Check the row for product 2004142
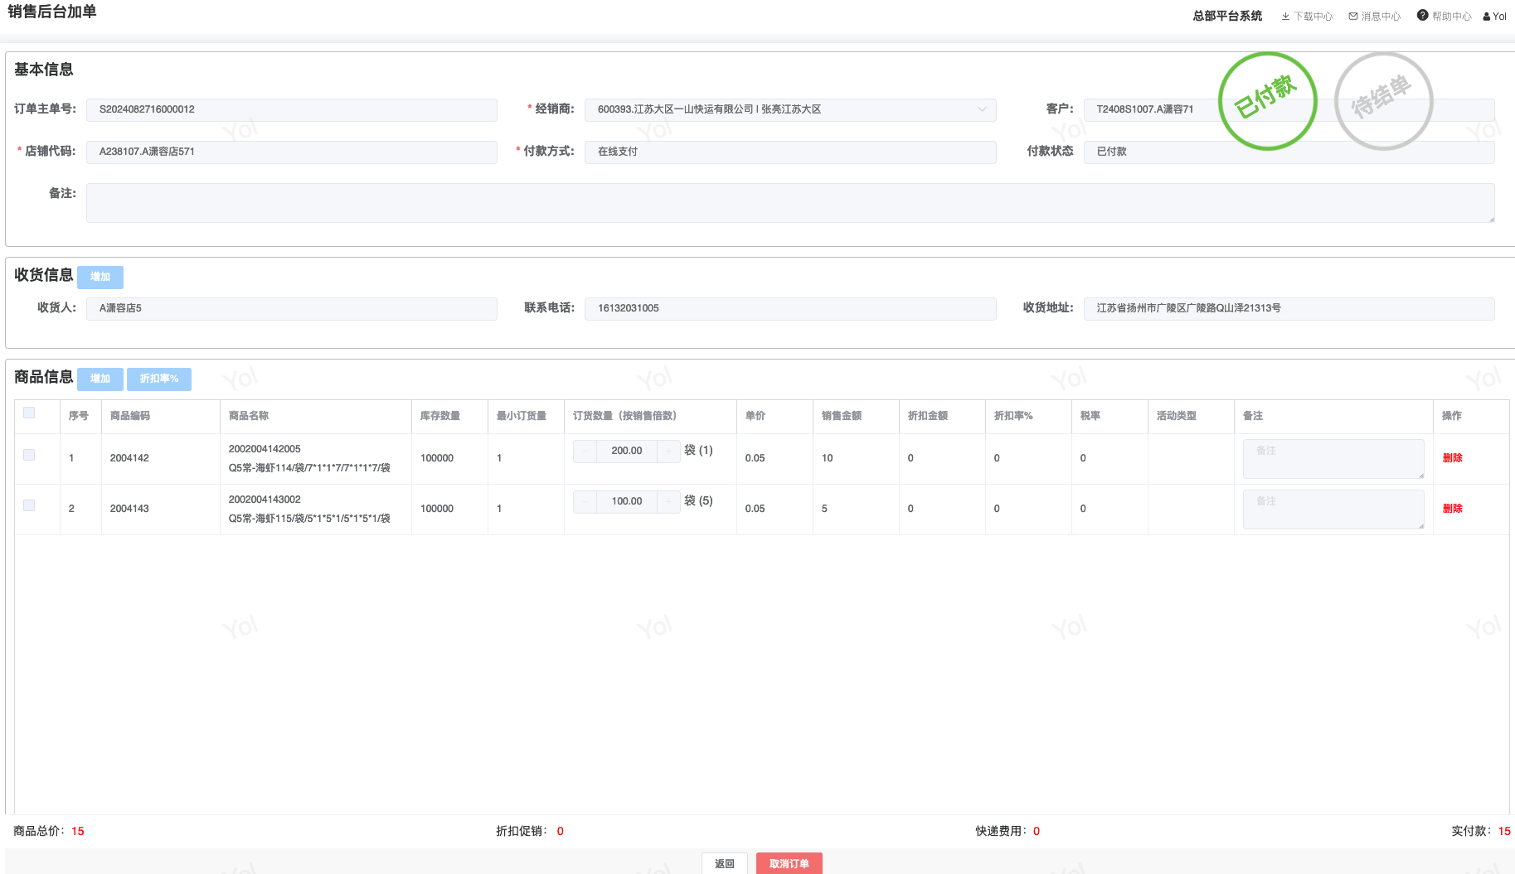 coord(29,455)
